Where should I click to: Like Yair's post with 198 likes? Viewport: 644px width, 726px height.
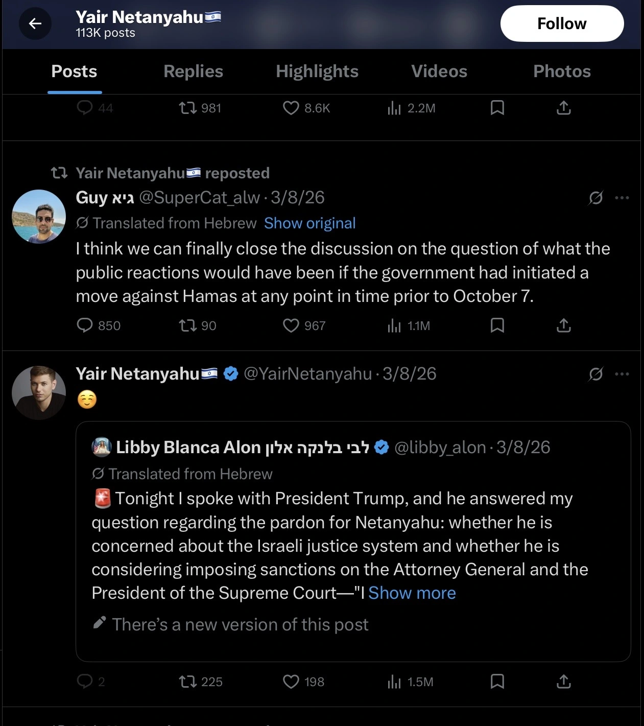coord(291,682)
